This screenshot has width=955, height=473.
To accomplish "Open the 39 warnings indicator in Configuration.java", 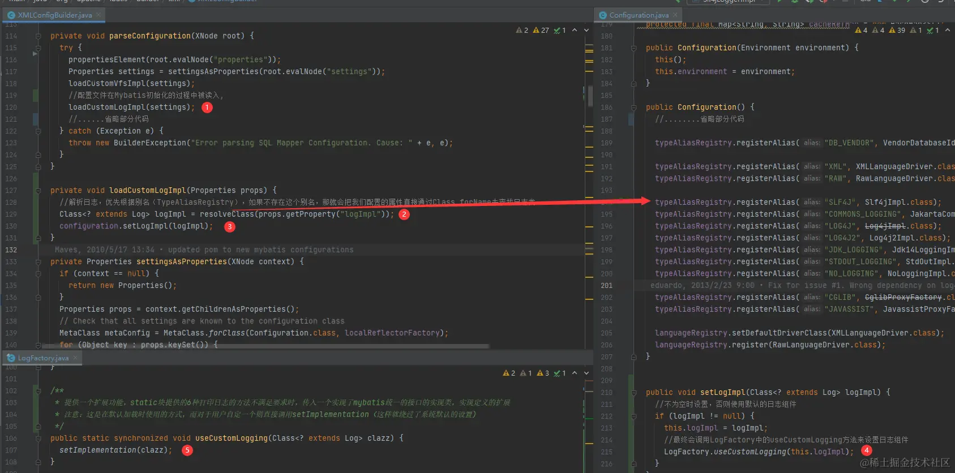I will click(897, 30).
